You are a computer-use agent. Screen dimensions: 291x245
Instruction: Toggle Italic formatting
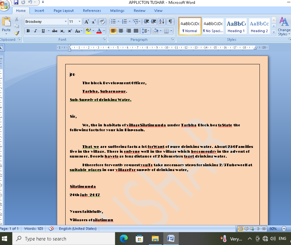click(35, 31)
